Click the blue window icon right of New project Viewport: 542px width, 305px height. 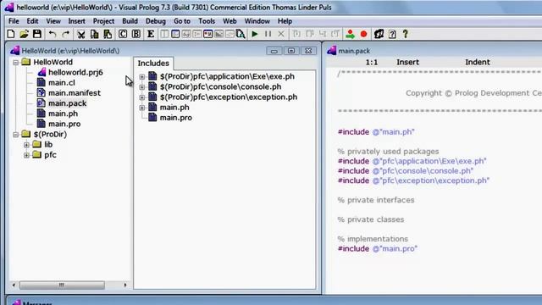(x=175, y=34)
